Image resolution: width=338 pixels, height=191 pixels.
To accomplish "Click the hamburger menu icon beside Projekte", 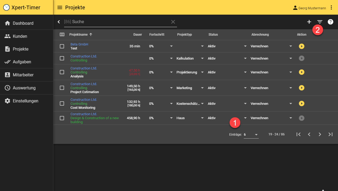I will 60,7.
